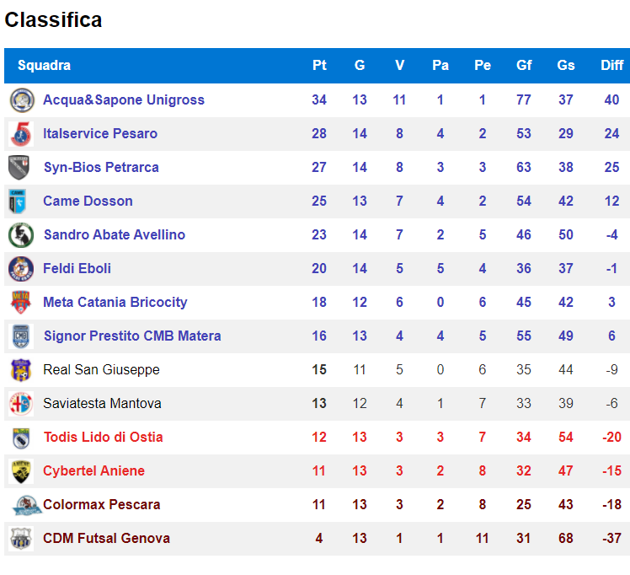Click the Real San Giuseppe crest
The height and width of the screenshot is (575, 630).
point(21,370)
